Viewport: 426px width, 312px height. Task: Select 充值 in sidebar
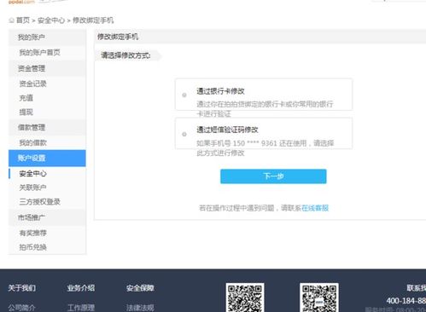[x=26, y=98]
